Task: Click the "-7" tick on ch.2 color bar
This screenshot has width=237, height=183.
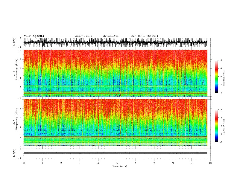Action: click(221, 142)
